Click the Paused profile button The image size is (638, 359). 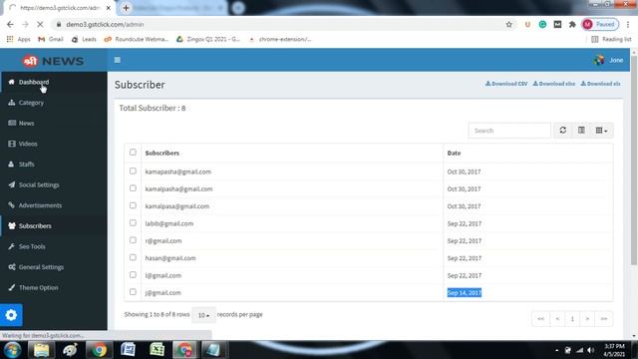[x=600, y=24]
